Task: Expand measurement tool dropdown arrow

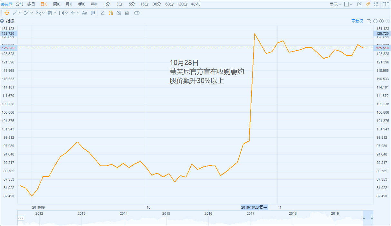Action: pyautogui.click(x=55, y=13)
